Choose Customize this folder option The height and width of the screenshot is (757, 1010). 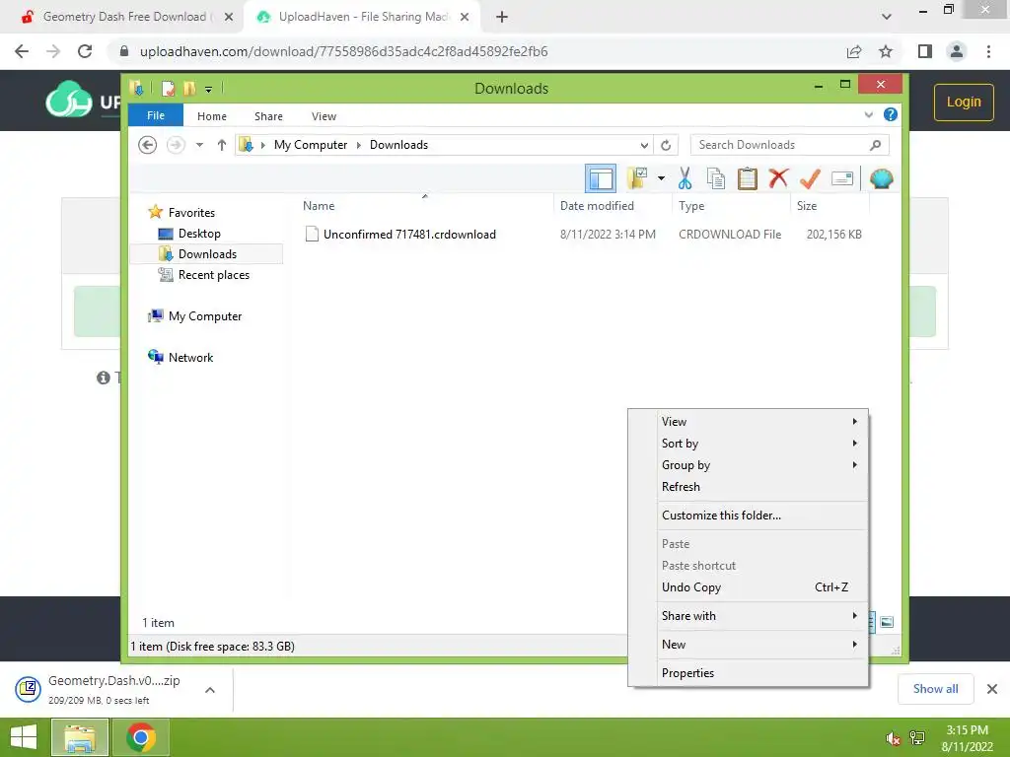[x=760, y=515]
